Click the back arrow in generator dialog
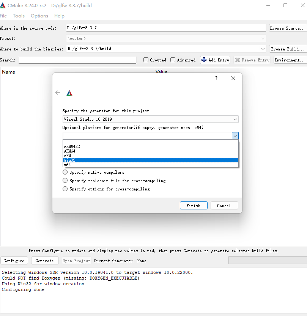 coord(58,93)
